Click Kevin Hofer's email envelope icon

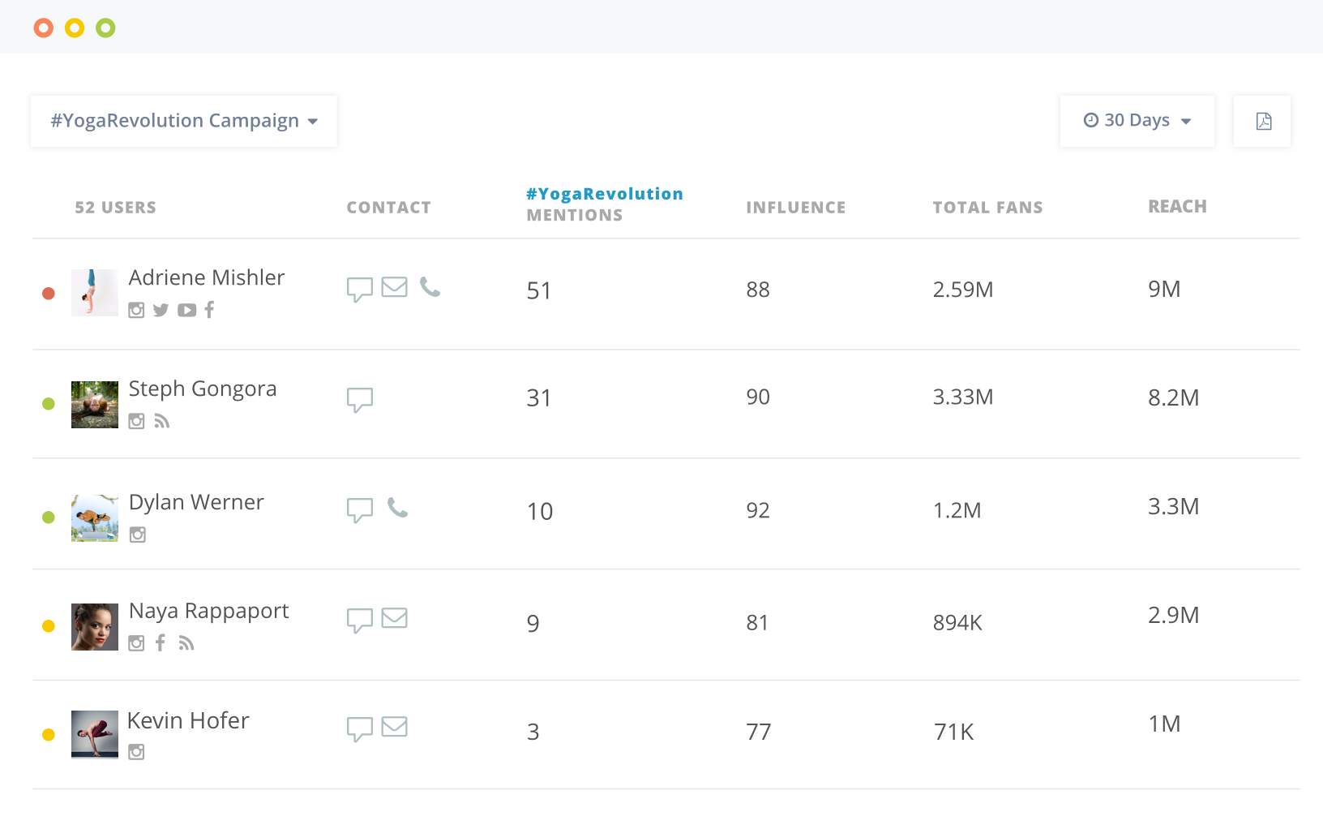click(394, 727)
